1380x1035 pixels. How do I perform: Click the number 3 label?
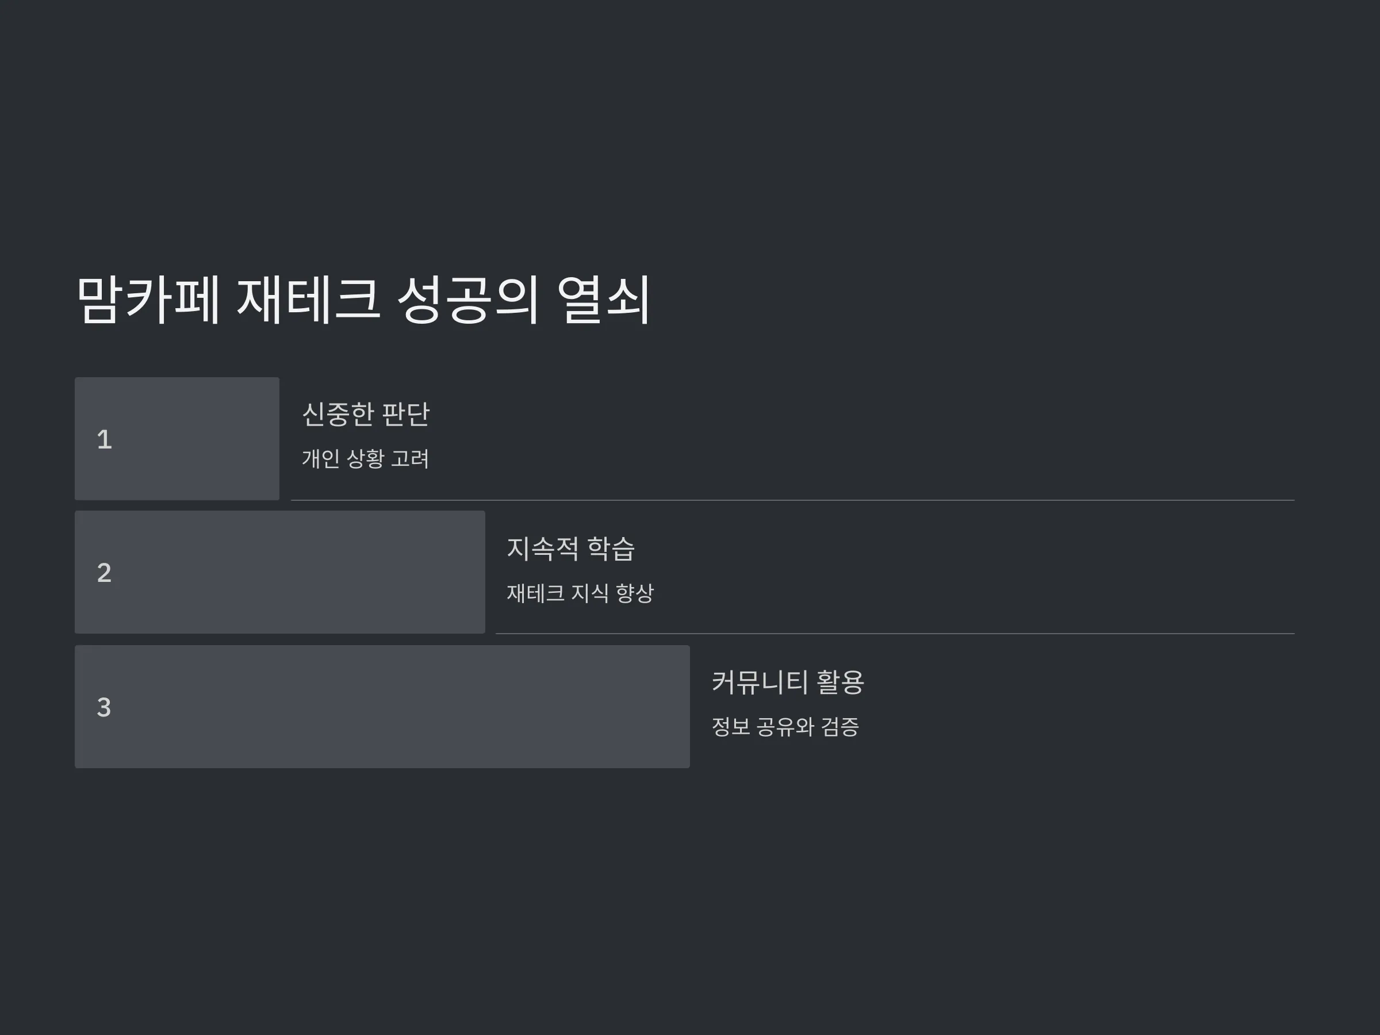pos(104,707)
